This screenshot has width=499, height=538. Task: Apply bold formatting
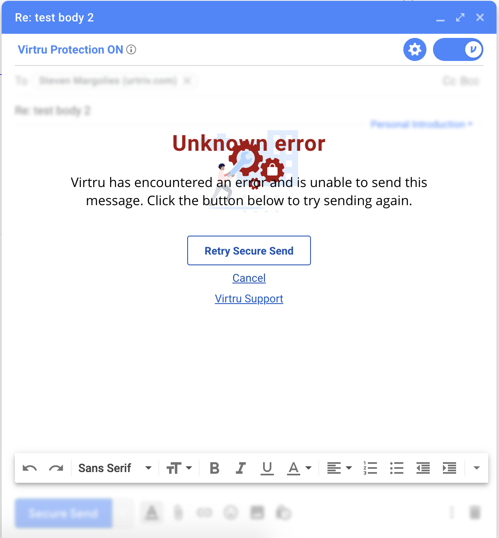(x=214, y=468)
